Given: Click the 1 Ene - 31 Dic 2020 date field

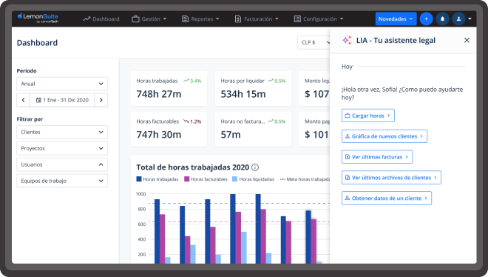Looking at the screenshot, I should (x=62, y=100).
